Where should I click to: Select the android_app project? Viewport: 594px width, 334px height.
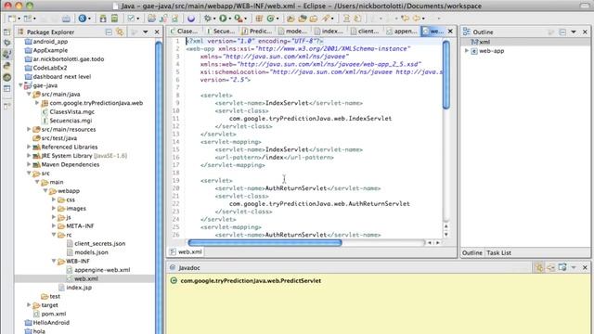[50, 41]
